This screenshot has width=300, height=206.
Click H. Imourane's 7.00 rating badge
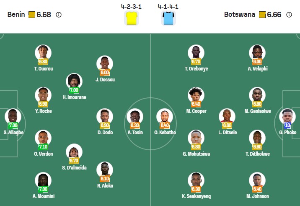[x=74, y=90]
